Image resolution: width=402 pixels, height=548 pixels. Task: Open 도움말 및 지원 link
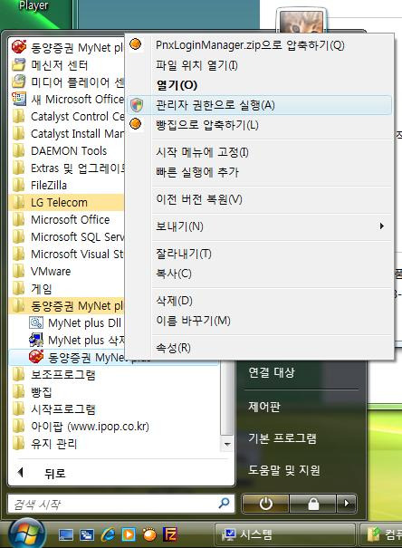[x=284, y=470]
